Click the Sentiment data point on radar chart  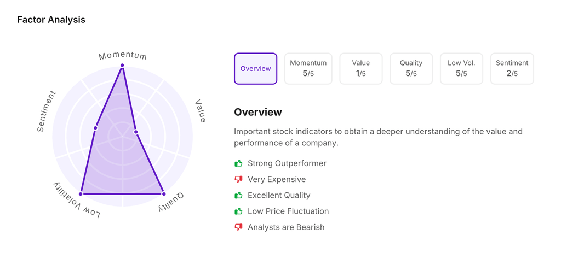coord(95,128)
